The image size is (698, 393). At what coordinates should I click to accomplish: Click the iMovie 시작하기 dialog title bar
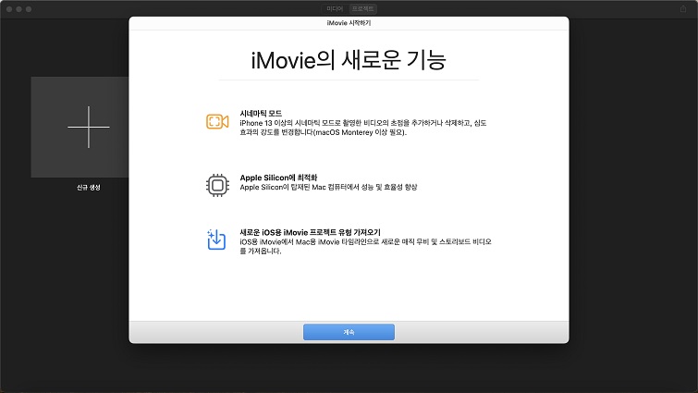pos(349,22)
